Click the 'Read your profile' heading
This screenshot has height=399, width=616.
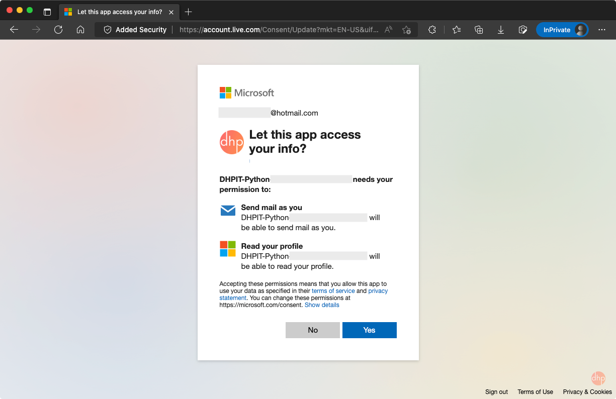click(x=272, y=246)
